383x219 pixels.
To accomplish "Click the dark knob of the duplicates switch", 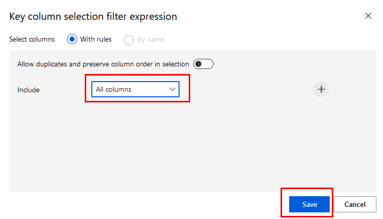I will (x=199, y=64).
